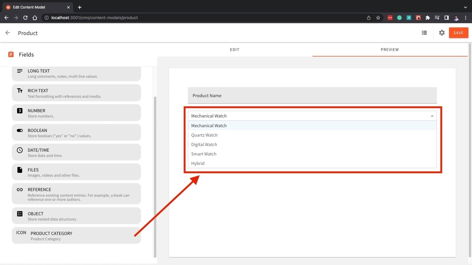Open the Preview tab

coord(390,49)
